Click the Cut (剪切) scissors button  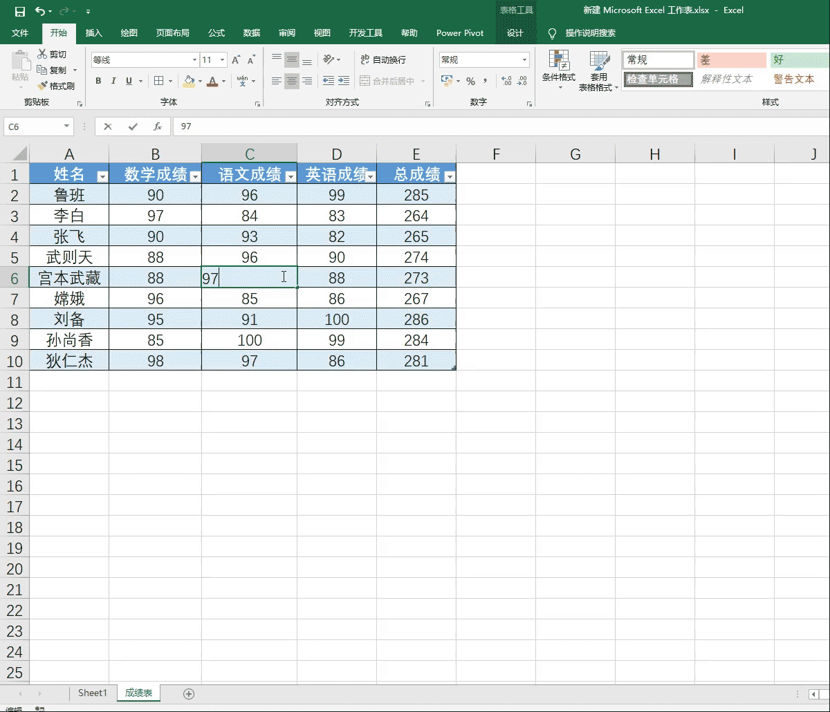53,55
